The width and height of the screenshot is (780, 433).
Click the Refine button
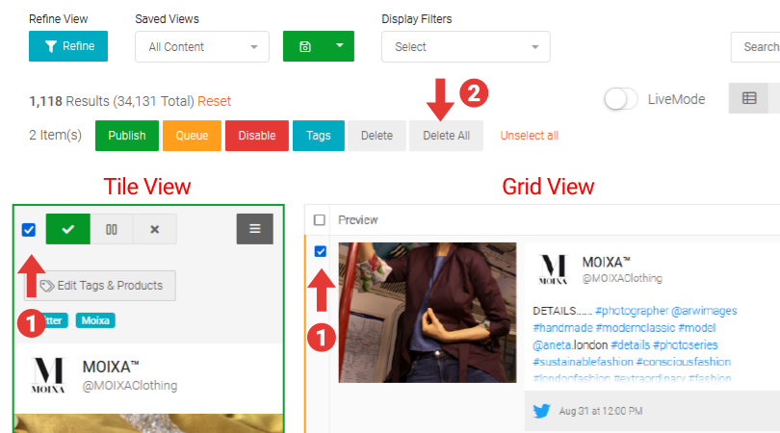(68, 46)
